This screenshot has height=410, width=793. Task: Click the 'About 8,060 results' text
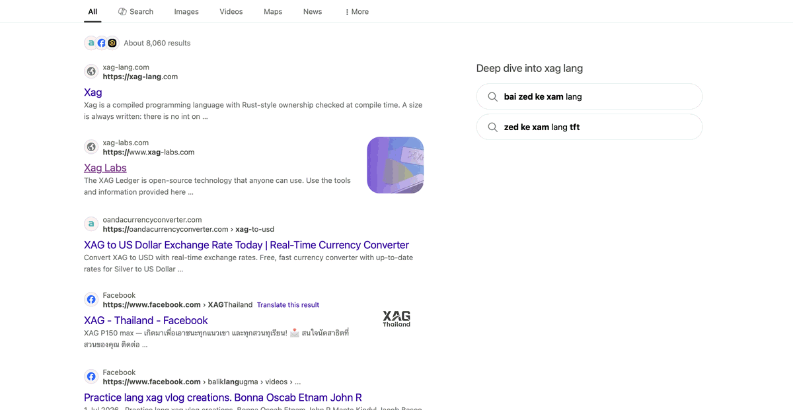click(x=157, y=43)
